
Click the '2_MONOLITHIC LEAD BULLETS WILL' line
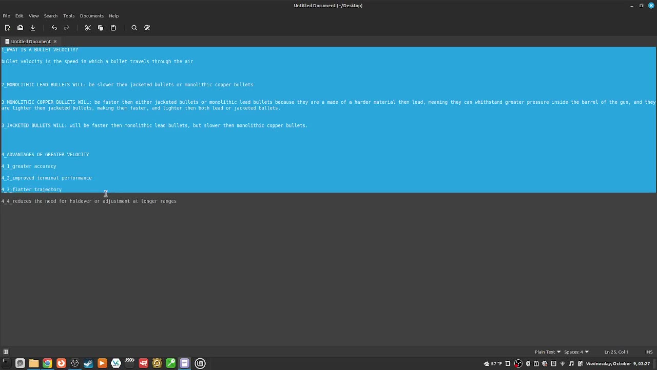pyautogui.click(x=127, y=85)
